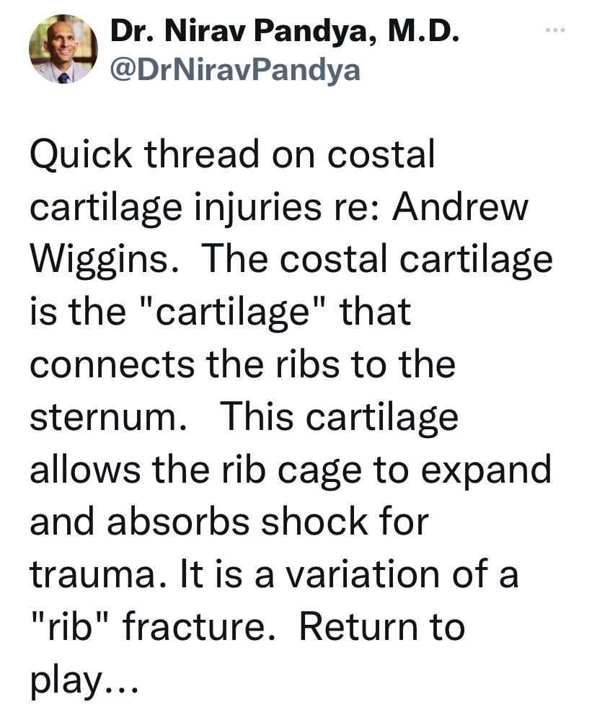Image resolution: width=597 pixels, height=715 pixels.
Task: Open the three-dot more options menu
Action: 555,30
